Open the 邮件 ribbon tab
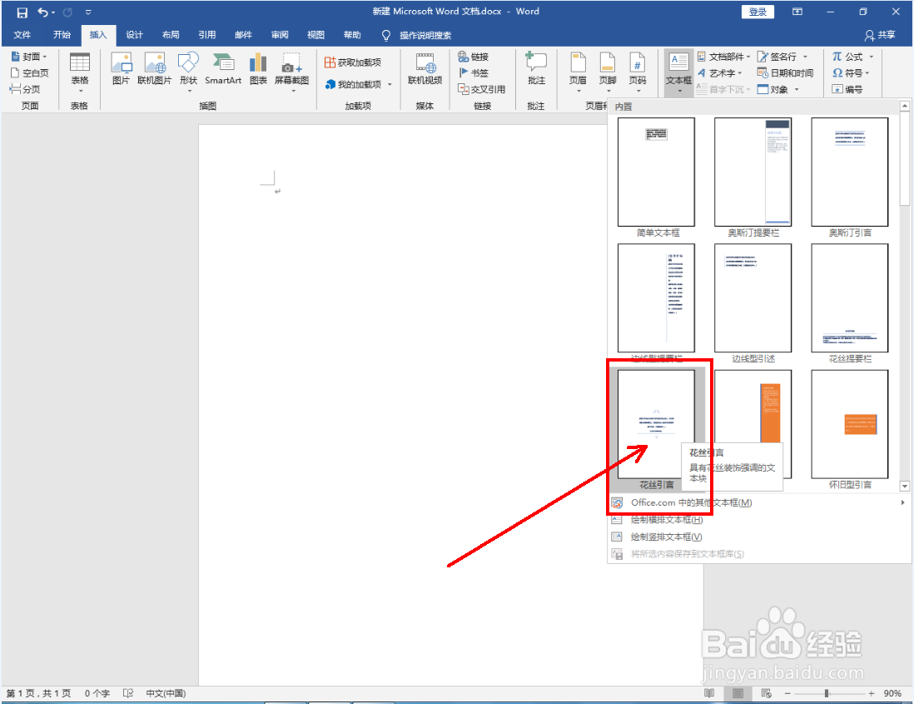Image resolution: width=914 pixels, height=704 pixels. pyautogui.click(x=242, y=34)
